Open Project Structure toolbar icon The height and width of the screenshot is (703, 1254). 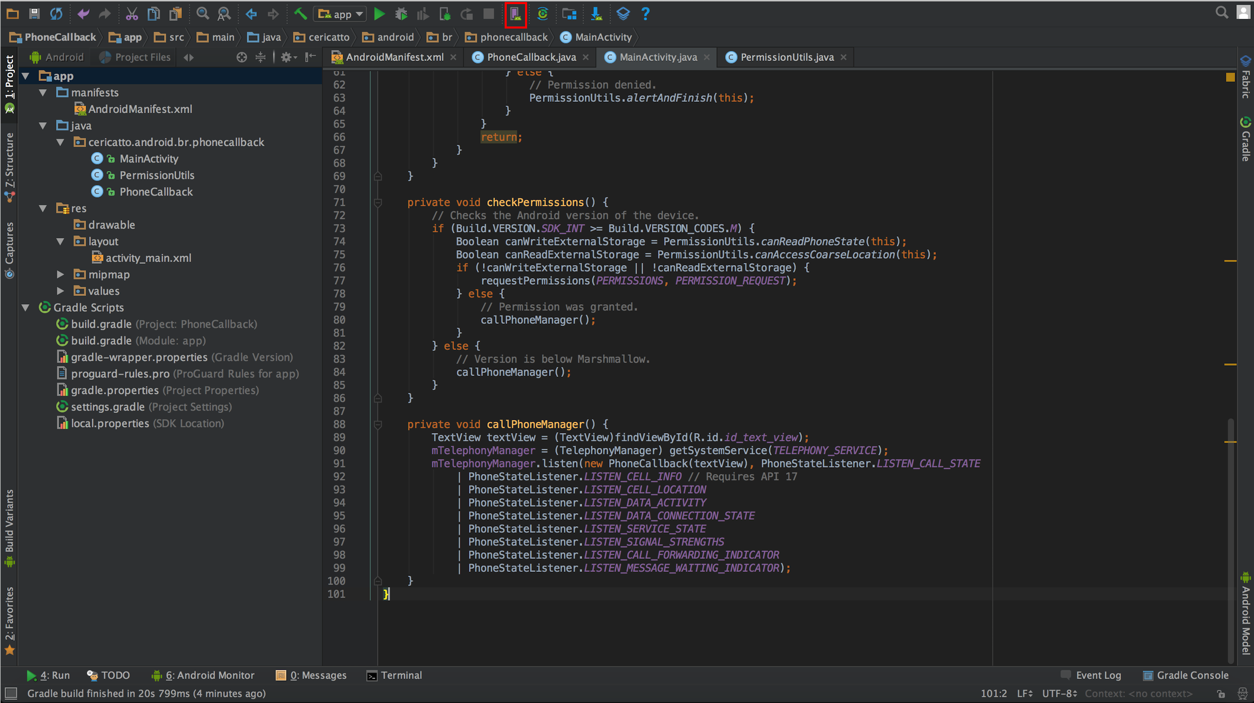569,14
